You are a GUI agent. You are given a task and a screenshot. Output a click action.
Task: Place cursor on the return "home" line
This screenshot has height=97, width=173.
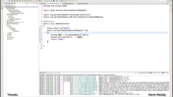(x=58, y=39)
